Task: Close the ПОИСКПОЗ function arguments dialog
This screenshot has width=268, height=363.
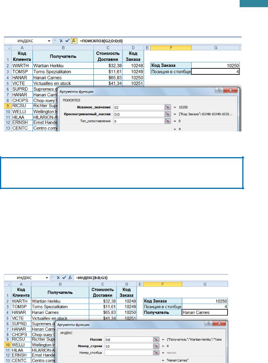Action: [231, 90]
